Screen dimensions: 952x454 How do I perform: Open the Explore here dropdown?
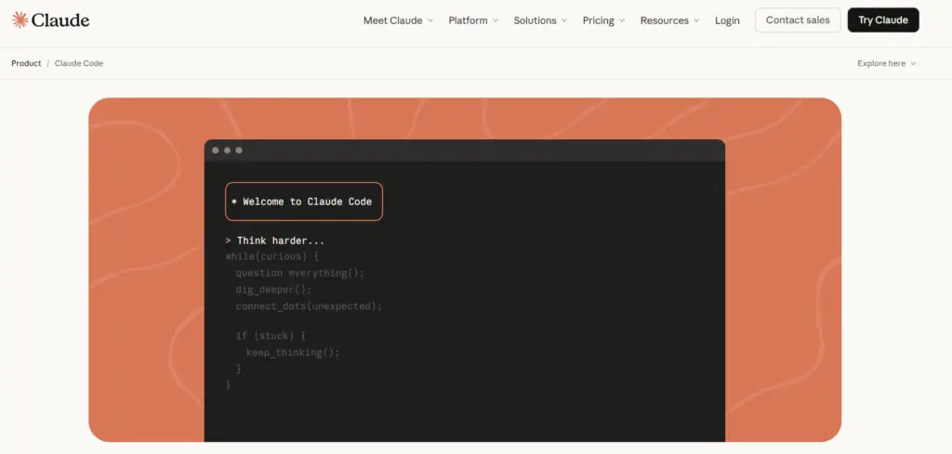click(886, 63)
